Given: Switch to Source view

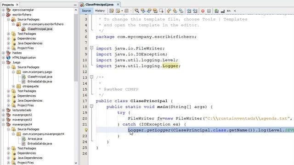Looking at the screenshot, I should 86,11.
